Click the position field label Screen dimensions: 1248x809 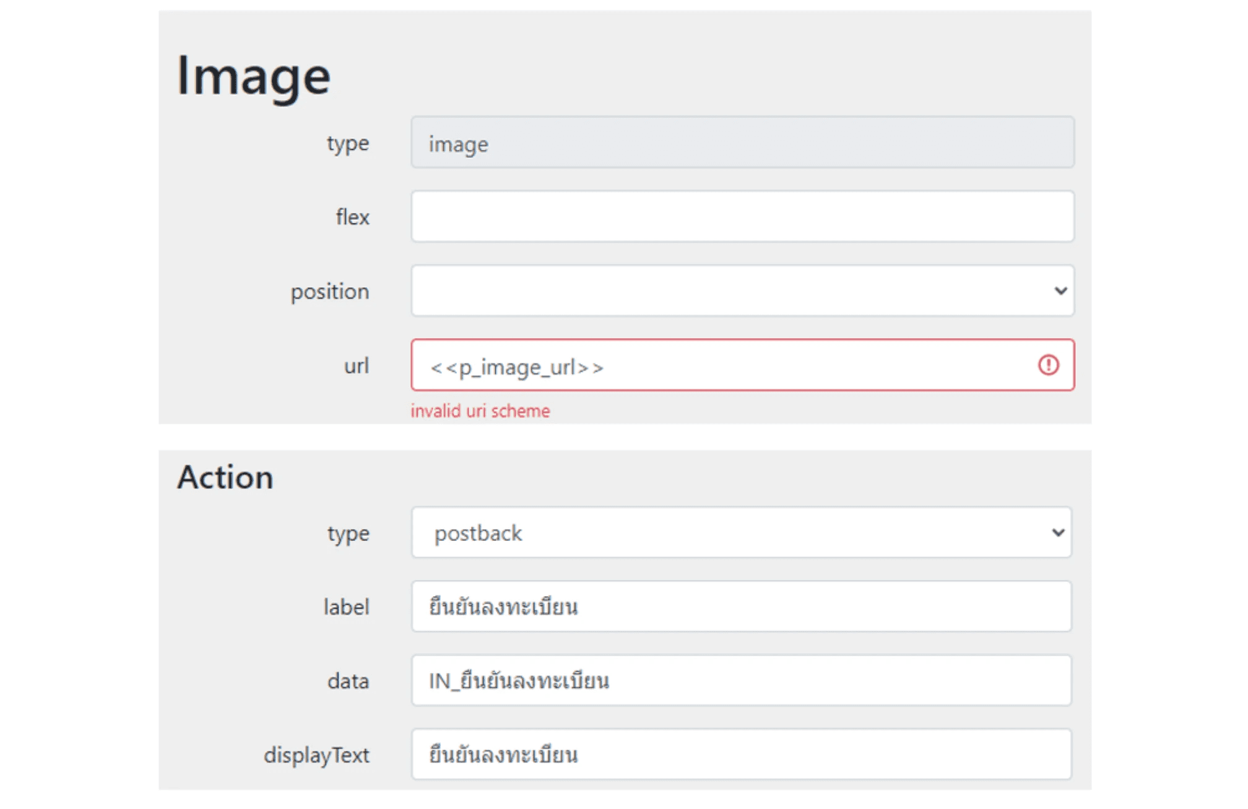[x=331, y=290]
